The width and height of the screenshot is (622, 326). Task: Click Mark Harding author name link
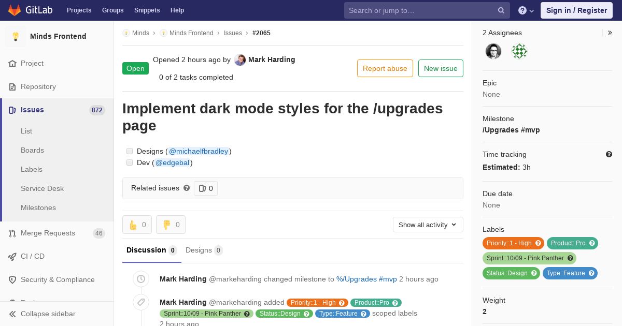pyautogui.click(x=272, y=60)
